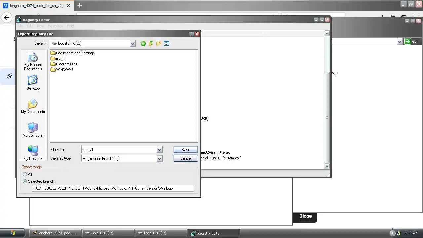Open the Help menu in Registry Editor
This screenshot has height=238, width=423.
coord(70,26)
